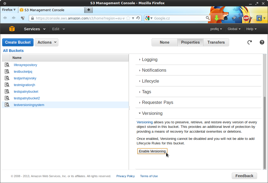Open the liferayrepository bucket
The width and height of the screenshot is (268, 183).
(x=26, y=65)
